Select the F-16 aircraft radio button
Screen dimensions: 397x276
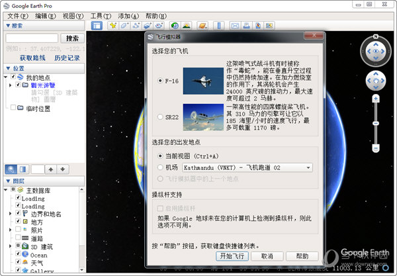coord(160,81)
